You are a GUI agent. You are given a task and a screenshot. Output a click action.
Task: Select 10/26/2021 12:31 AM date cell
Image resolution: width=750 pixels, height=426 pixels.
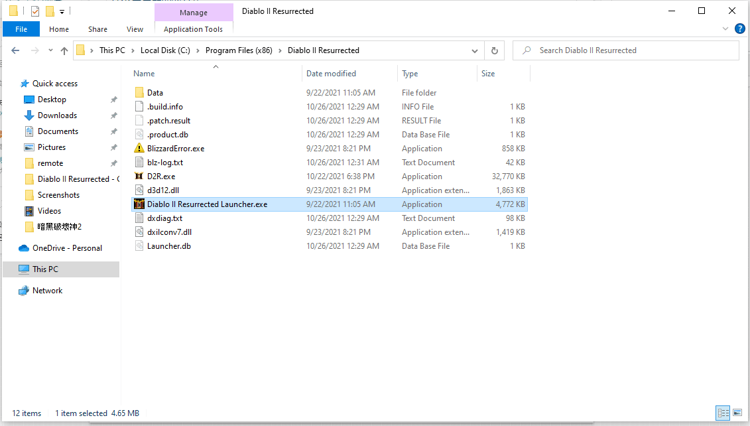pyautogui.click(x=342, y=163)
